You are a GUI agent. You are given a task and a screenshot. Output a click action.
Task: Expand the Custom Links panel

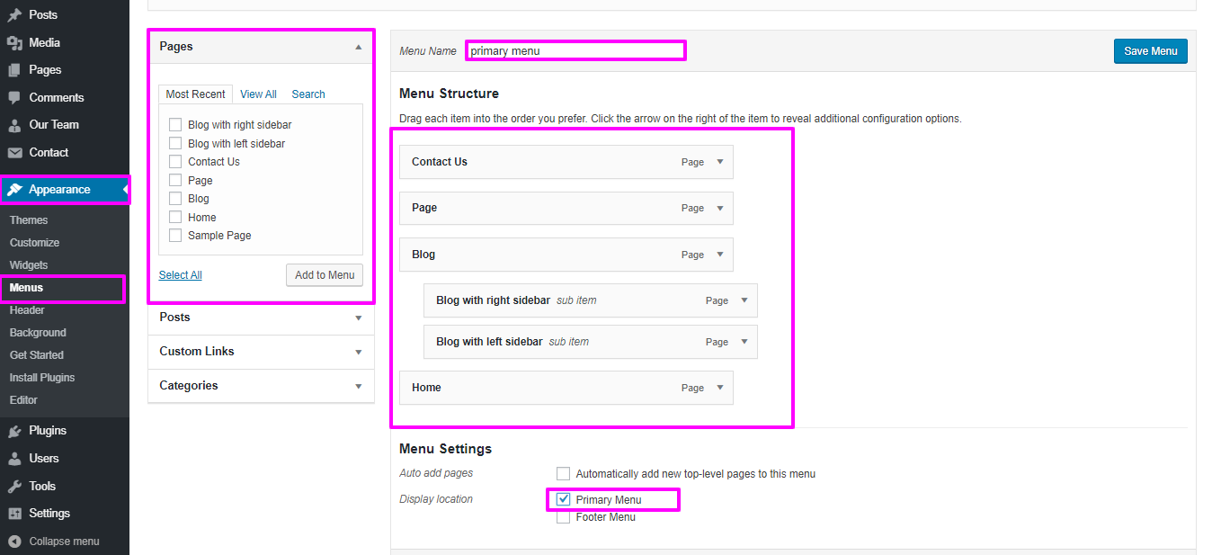tap(261, 352)
